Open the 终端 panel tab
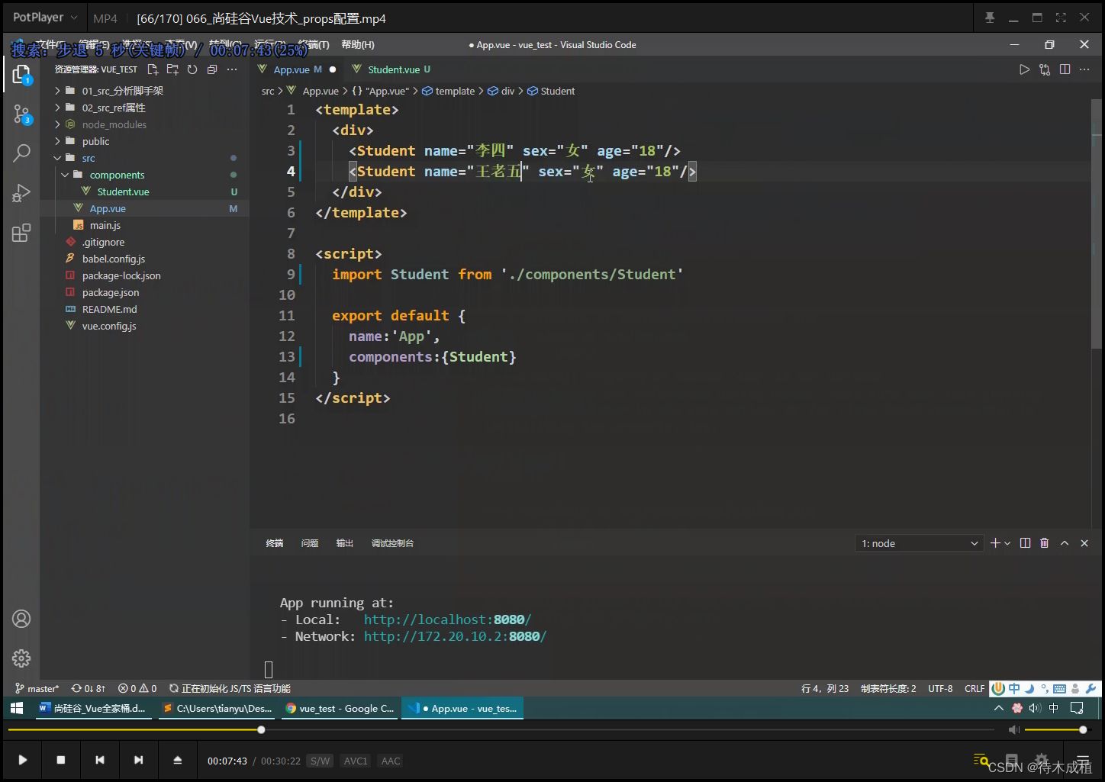This screenshot has width=1105, height=782. (x=275, y=543)
